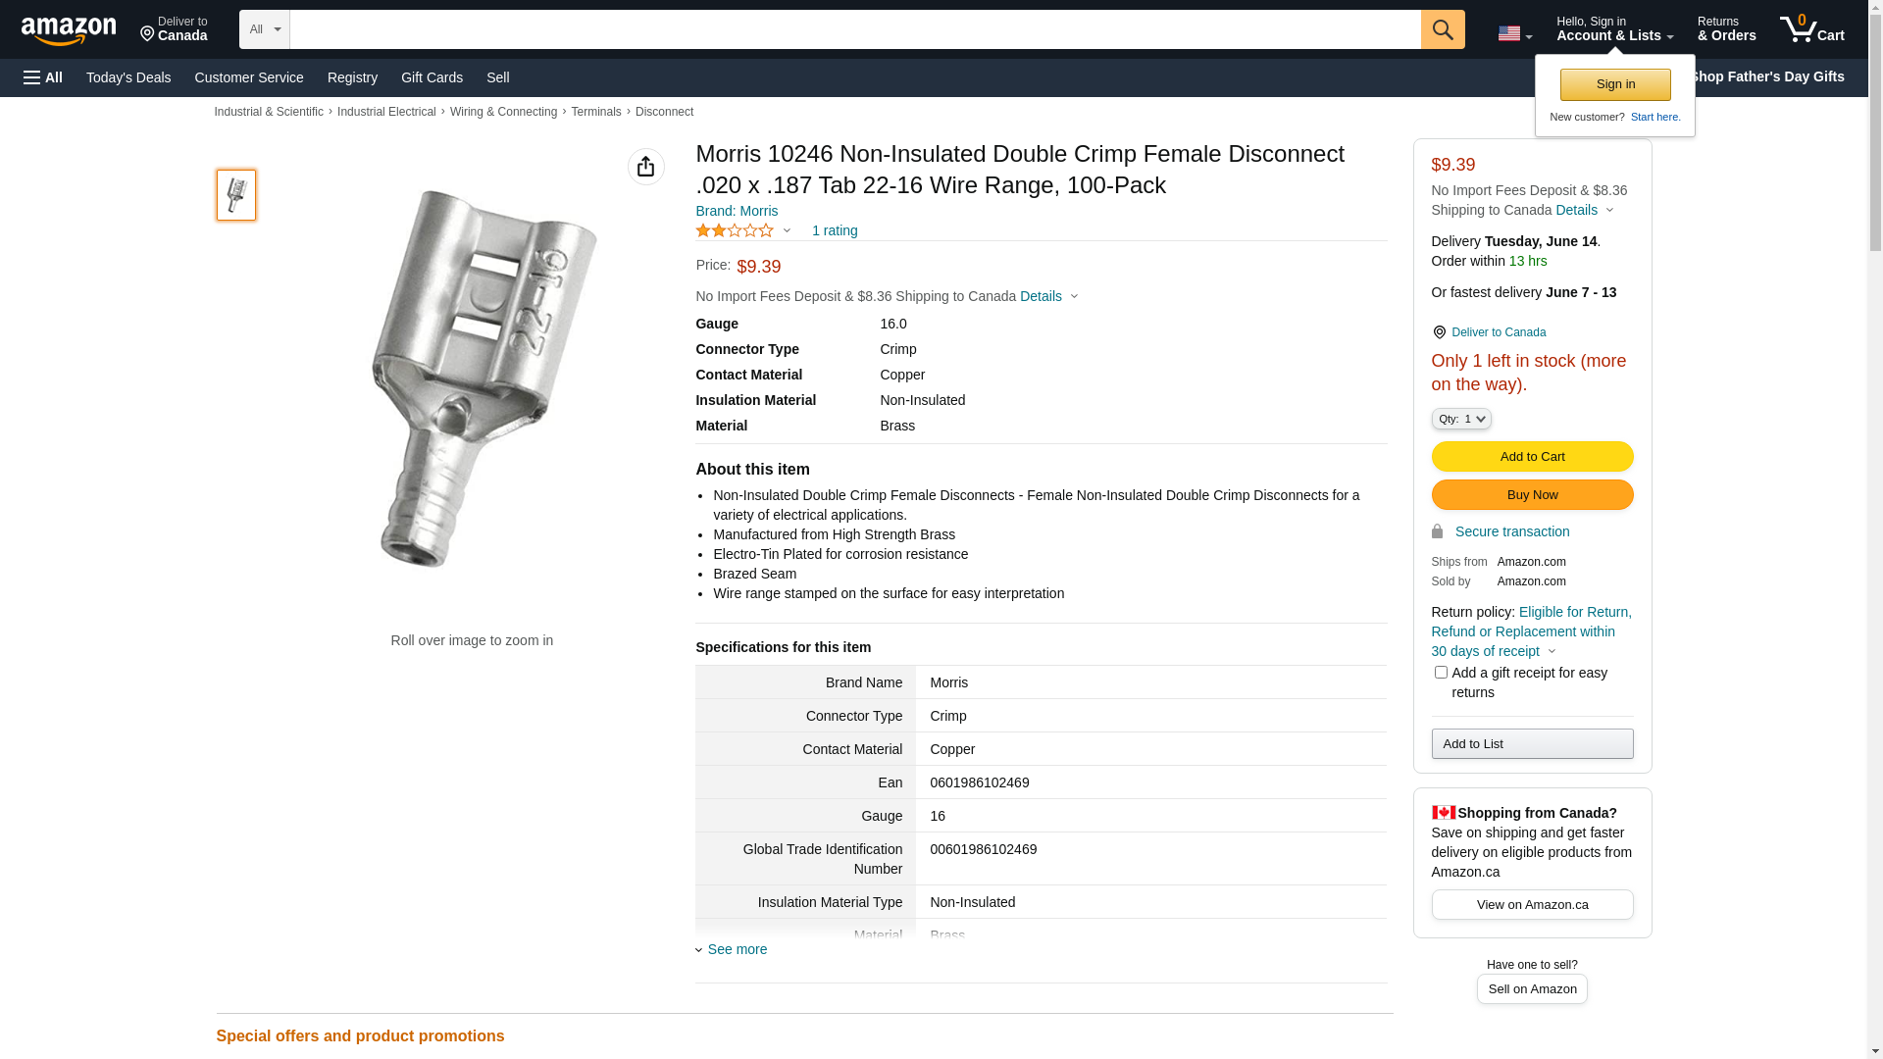Open the Brand: Morris link
1883x1059 pixels.
[x=737, y=211]
